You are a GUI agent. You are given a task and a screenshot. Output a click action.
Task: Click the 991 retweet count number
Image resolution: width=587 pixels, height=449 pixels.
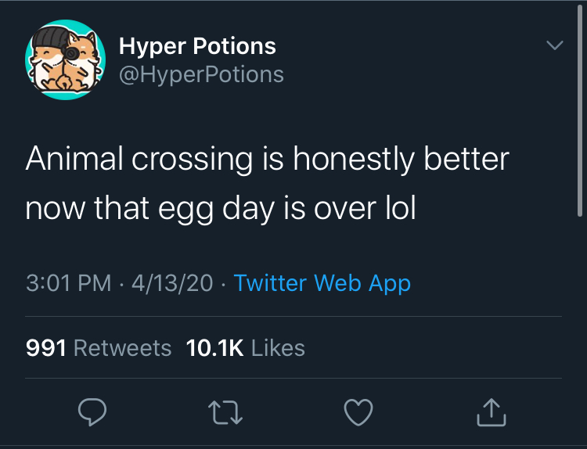click(46, 348)
